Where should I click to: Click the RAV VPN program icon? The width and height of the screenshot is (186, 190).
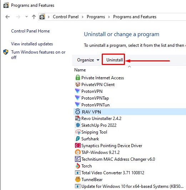coord(77,111)
